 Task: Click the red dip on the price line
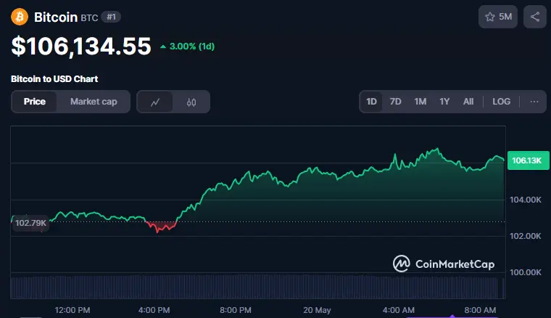[161, 227]
